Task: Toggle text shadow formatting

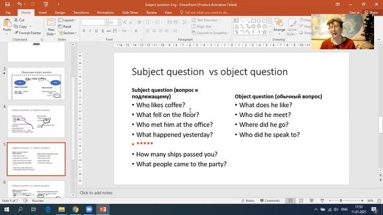Action: [x=102, y=31]
